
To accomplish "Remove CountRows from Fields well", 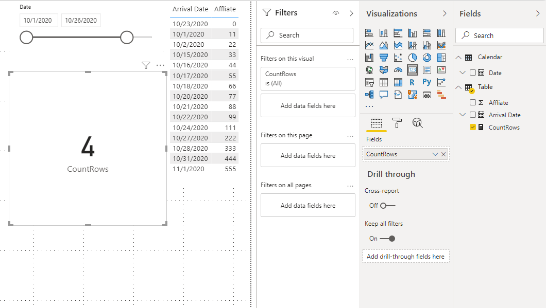I will pyautogui.click(x=443, y=154).
